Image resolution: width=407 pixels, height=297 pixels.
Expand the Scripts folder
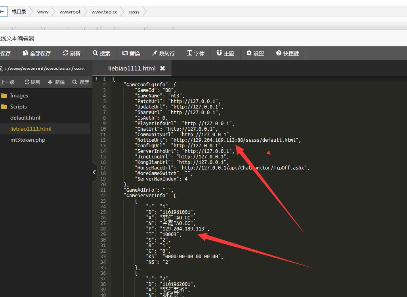tap(18, 107)
